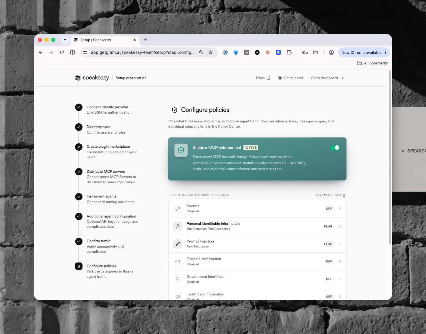426x334 pixels.
Task: Click the Confirm traffic checkmark icon
Action: pos(79,241)
